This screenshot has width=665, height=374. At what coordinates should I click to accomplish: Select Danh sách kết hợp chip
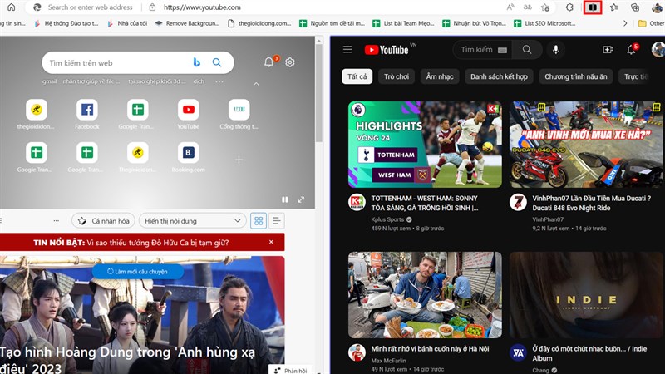coord(500,76)
